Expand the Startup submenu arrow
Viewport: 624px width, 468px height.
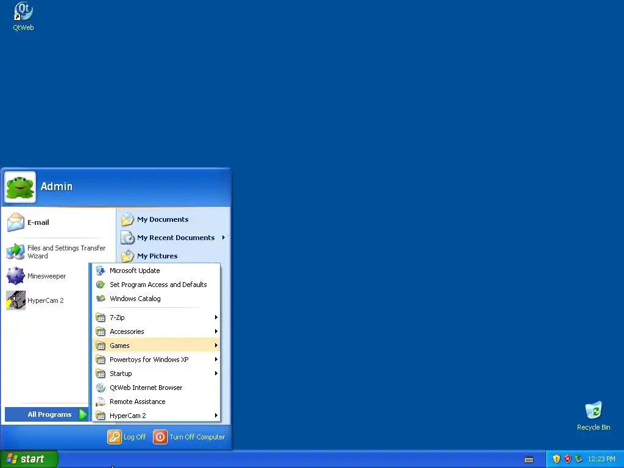[x=216, y=374]
